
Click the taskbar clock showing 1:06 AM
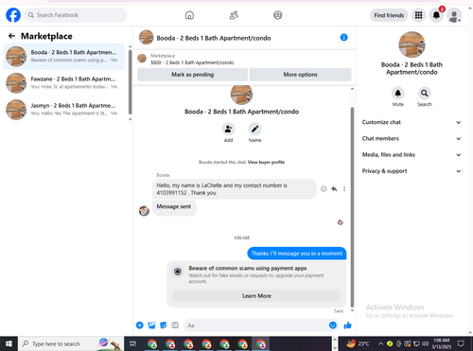[441, 343]
